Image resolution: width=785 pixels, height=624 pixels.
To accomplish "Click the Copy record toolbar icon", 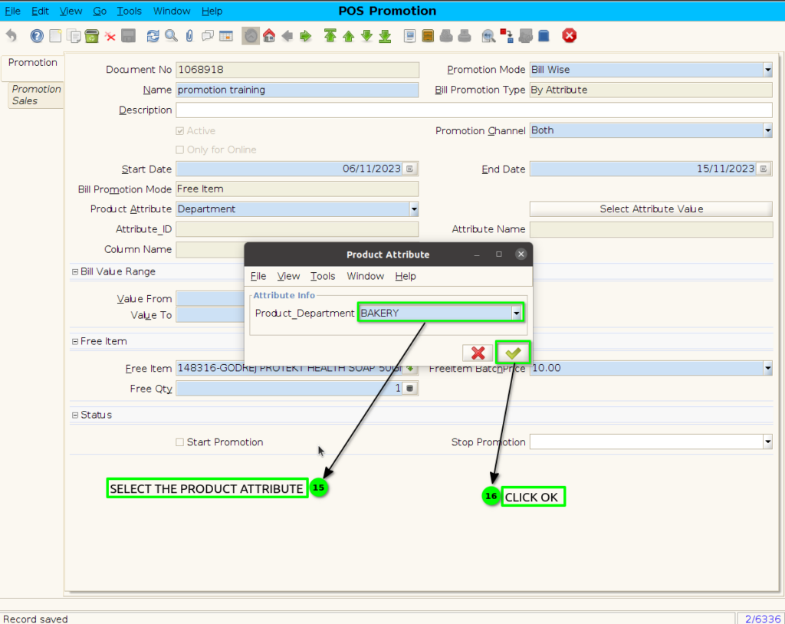I will click(x=74, y=35).
